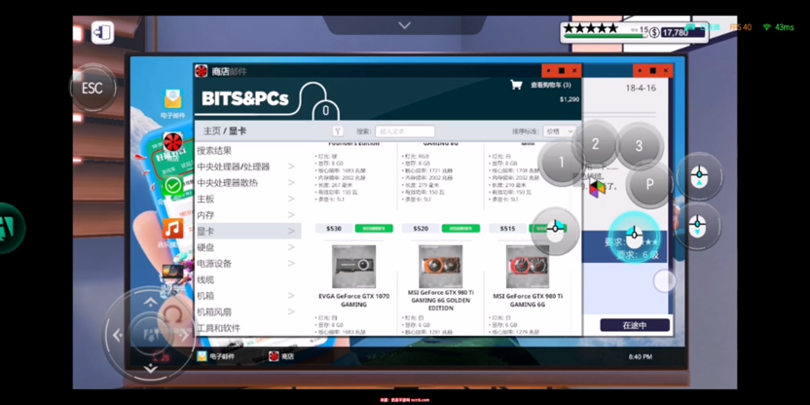This screenshot has width=810, height=405.
Task: Open the shopping cart icon
Action: [516, 85]
